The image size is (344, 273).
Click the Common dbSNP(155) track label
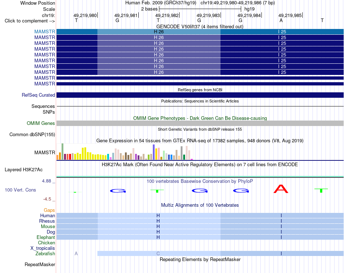click(x=32, y=135)
